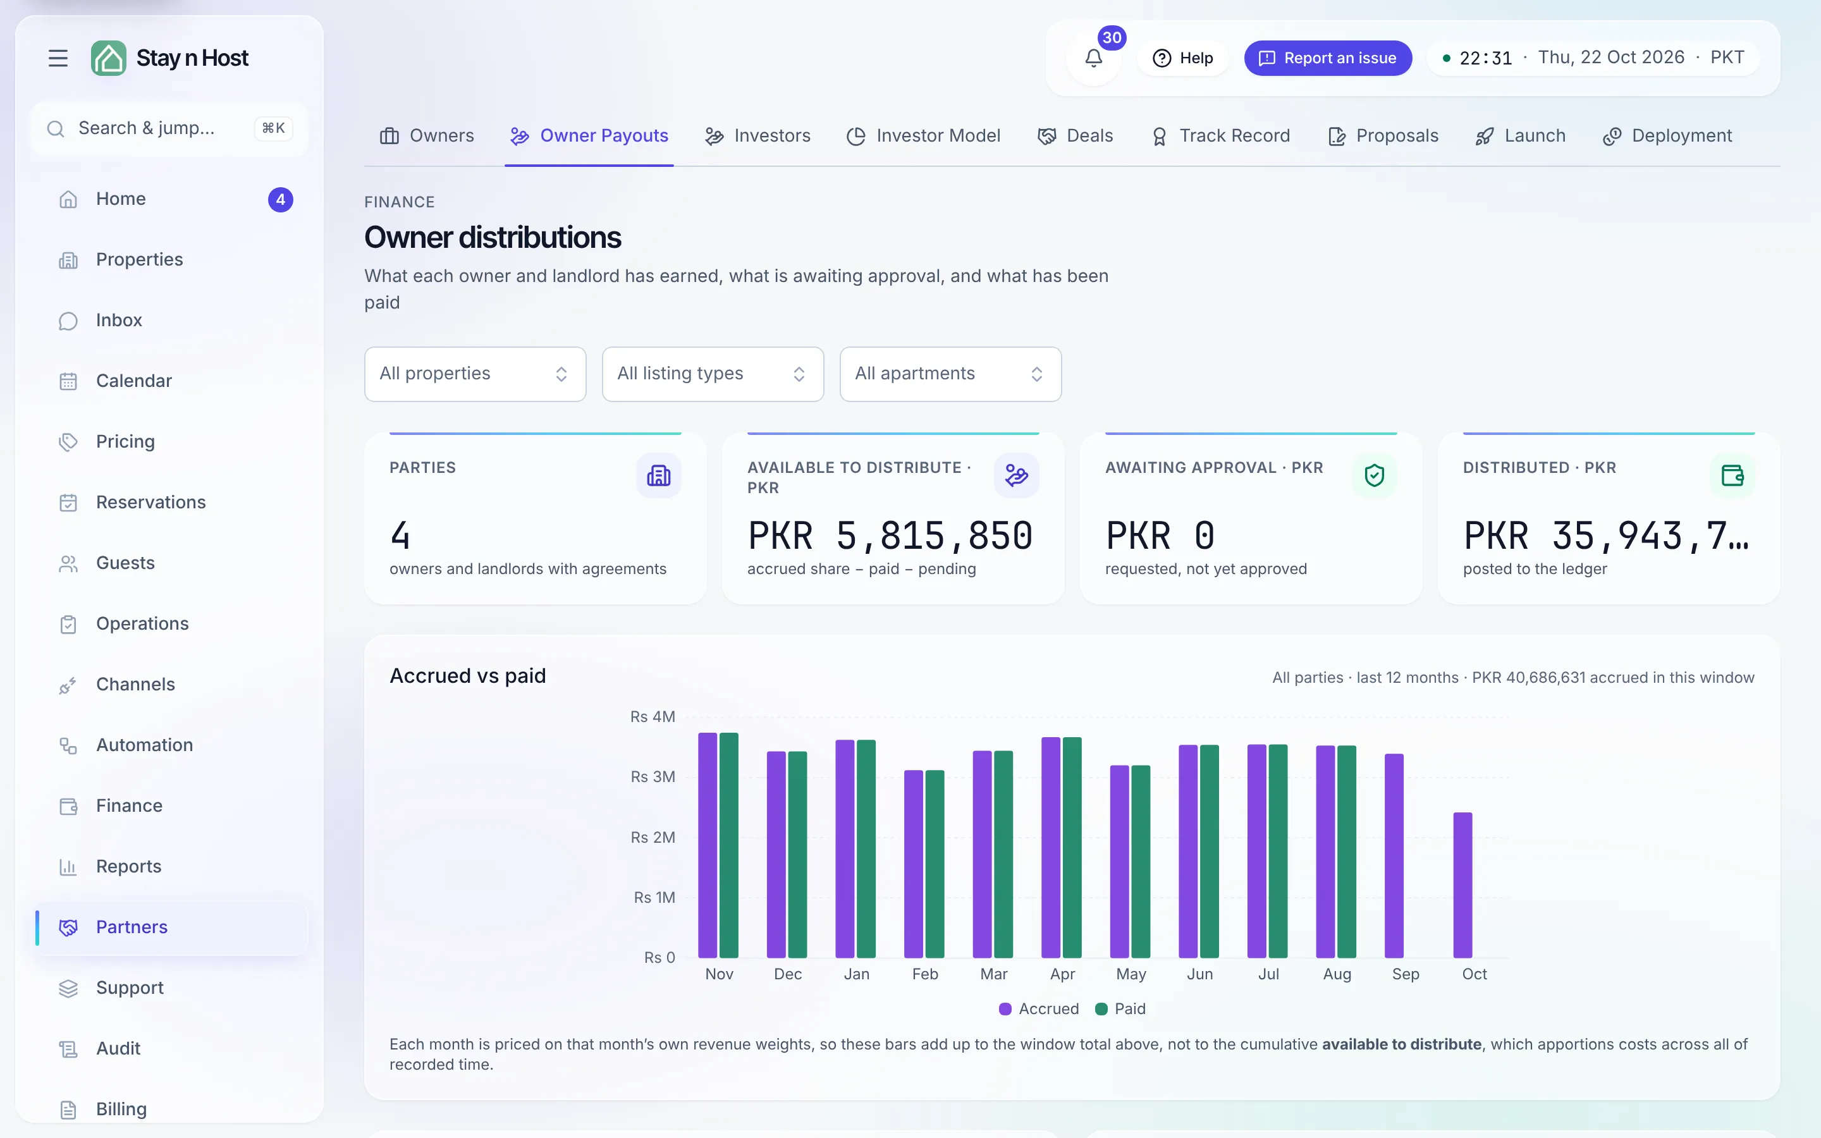
Task: Click the icon on Available to Distribute card
Action: [1017, 475]
